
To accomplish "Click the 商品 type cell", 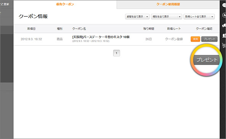I will 60,39.
